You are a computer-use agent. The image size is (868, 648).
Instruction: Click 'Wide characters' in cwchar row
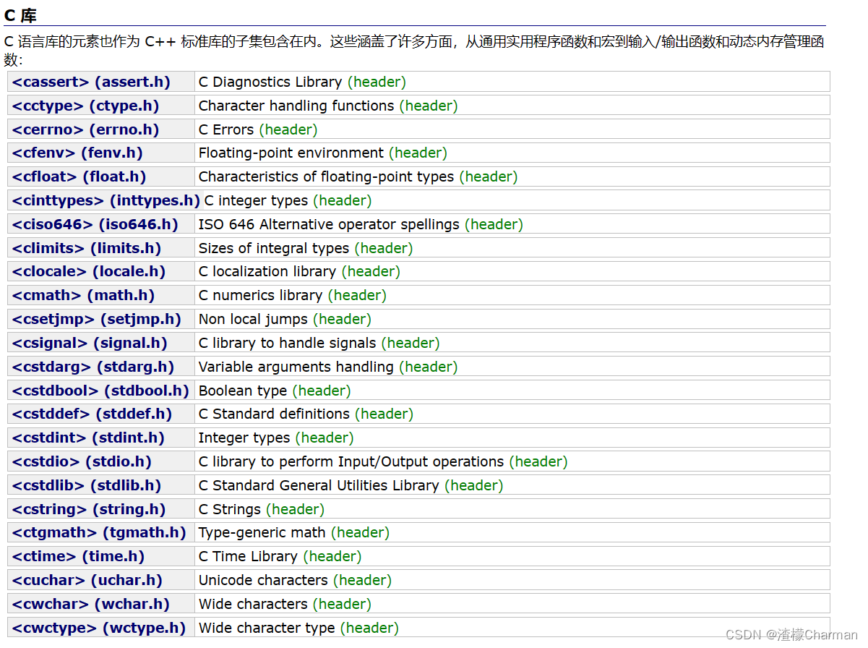click(253, 604)
